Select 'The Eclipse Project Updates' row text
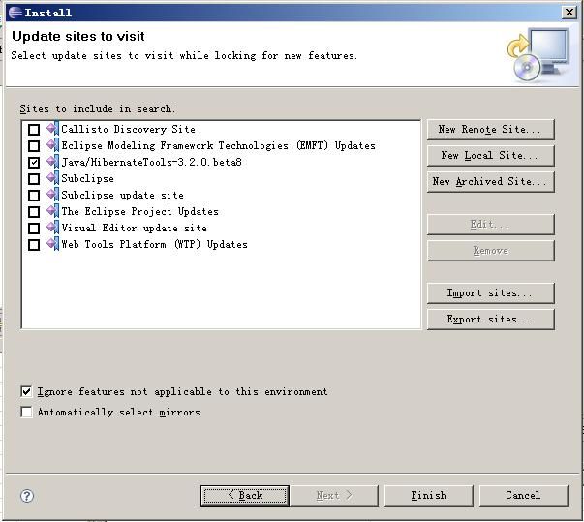The image size is (584, 522). [140, 211]
